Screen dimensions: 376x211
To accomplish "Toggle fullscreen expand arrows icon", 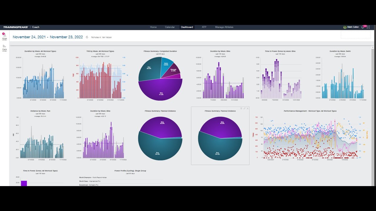I will point(368,27).
